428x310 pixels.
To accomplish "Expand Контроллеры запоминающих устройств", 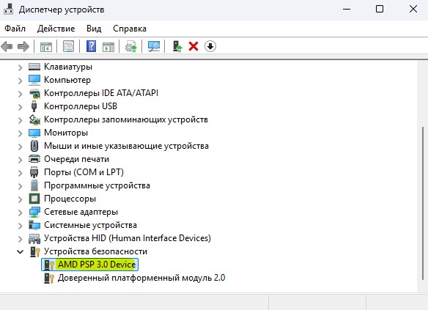I will click(21, 120).
